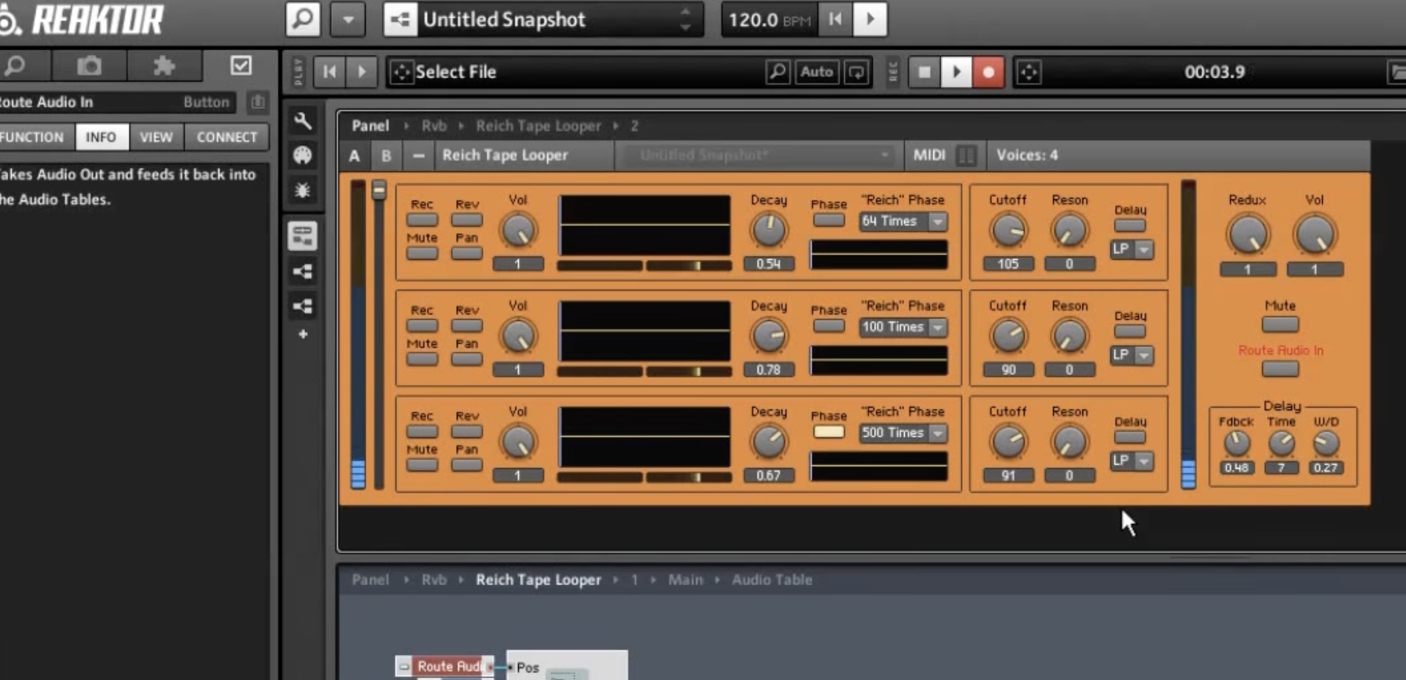Click the search magnifier icon beside Reaktor logo
This screenshot has width=1406, height=680.
(303, 20)
